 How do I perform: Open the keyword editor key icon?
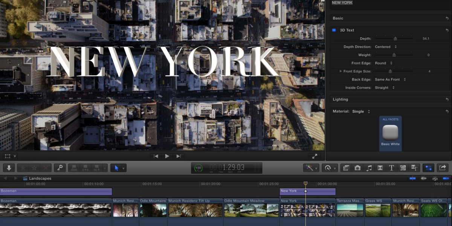(60, 168)
